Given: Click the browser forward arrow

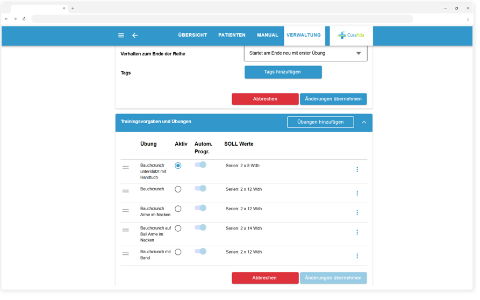Looking at the screenshot, I should (15, 19).
